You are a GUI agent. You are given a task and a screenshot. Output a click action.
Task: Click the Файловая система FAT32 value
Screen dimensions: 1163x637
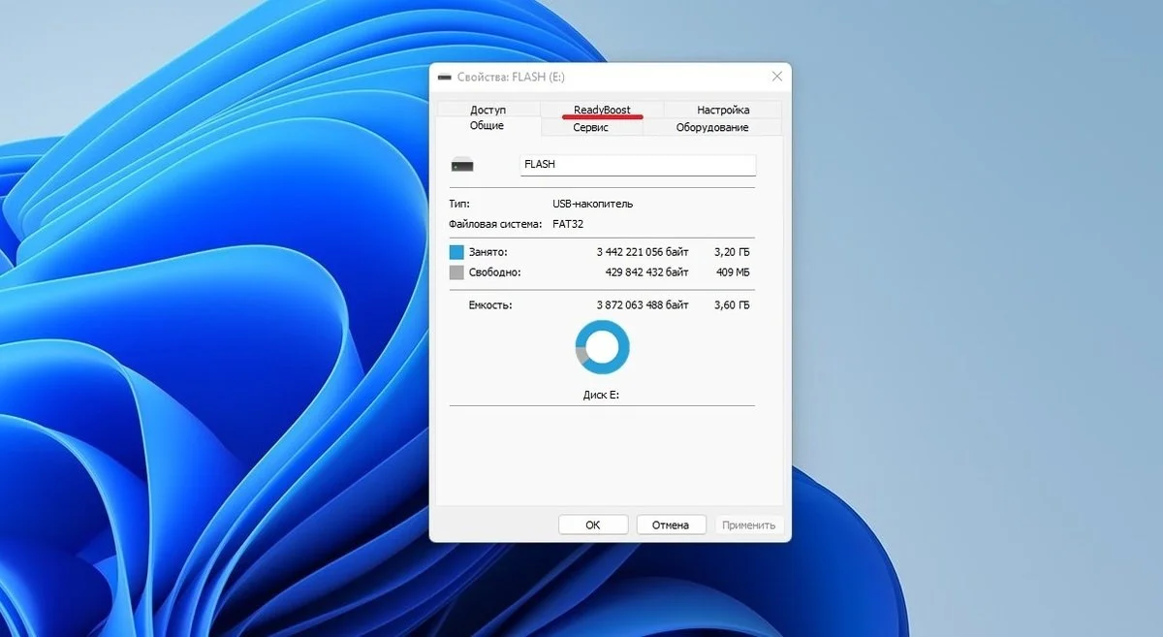point(570,224)
